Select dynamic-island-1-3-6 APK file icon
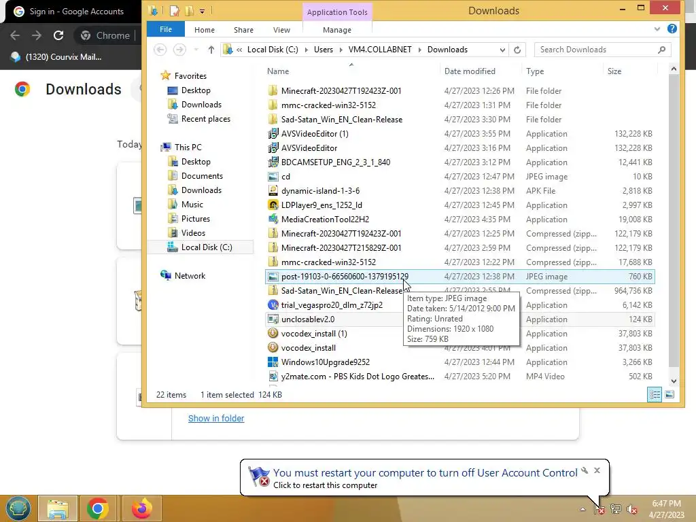The height and width of the screenshot is (522, 696). pos(273,191)
